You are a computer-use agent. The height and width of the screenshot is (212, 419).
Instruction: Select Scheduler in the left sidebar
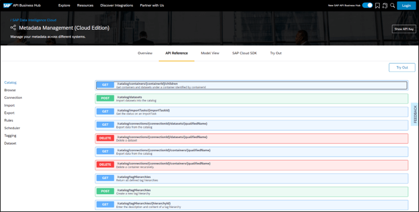click(x=12, y=128)
